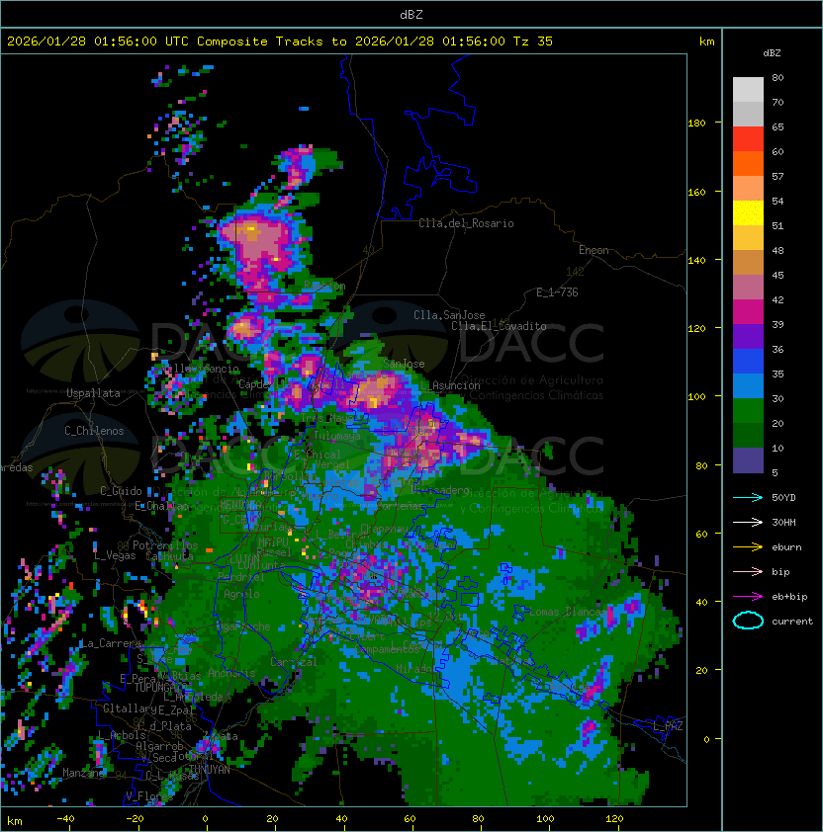The width and height of the screenshot is (823, 832).
Task: Click the 'Potrerillos' map label
Action: [x=165, y=544]
